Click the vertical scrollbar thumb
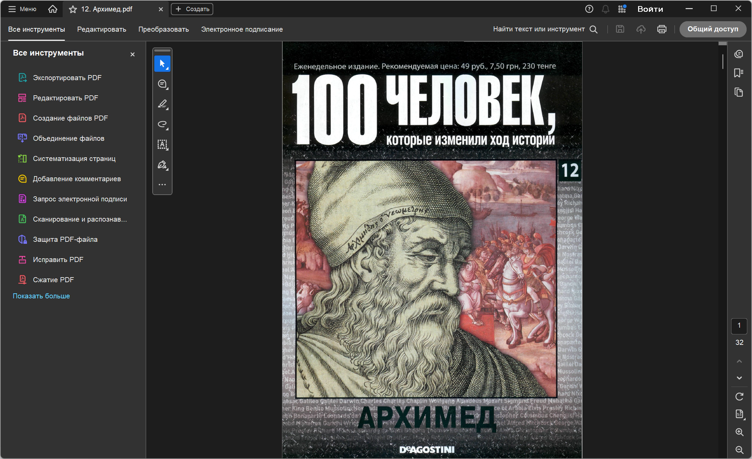The width and height of the screenshot is (752, 459). click(723, 61)
